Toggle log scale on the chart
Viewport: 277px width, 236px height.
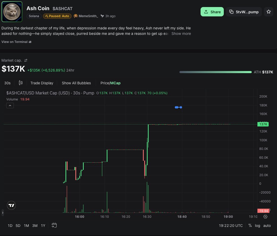[257, 226]
